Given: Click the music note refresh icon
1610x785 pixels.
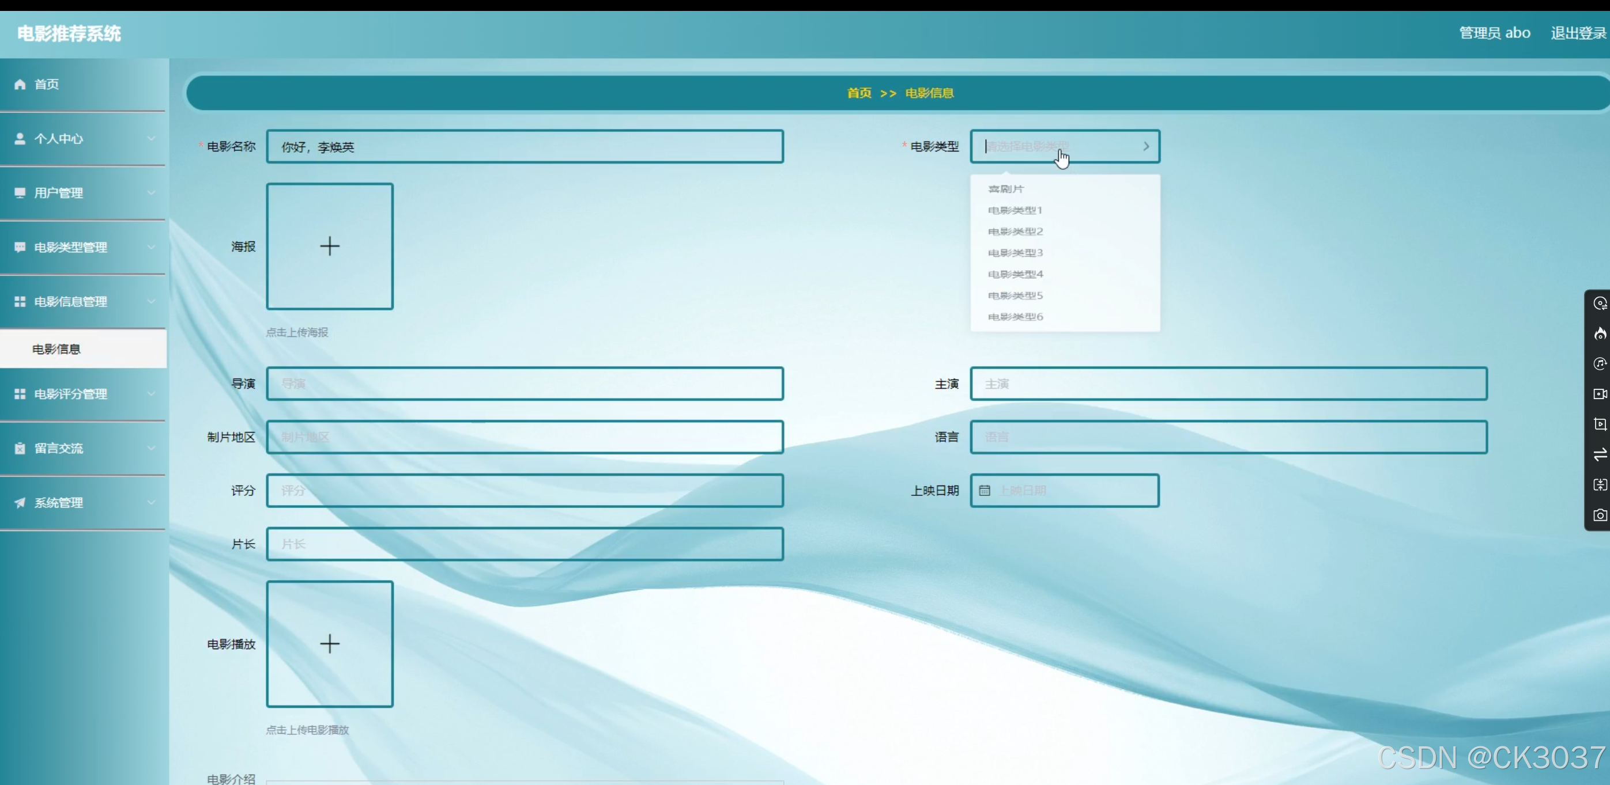Looking at the screenshot, I should (1600, 363).
